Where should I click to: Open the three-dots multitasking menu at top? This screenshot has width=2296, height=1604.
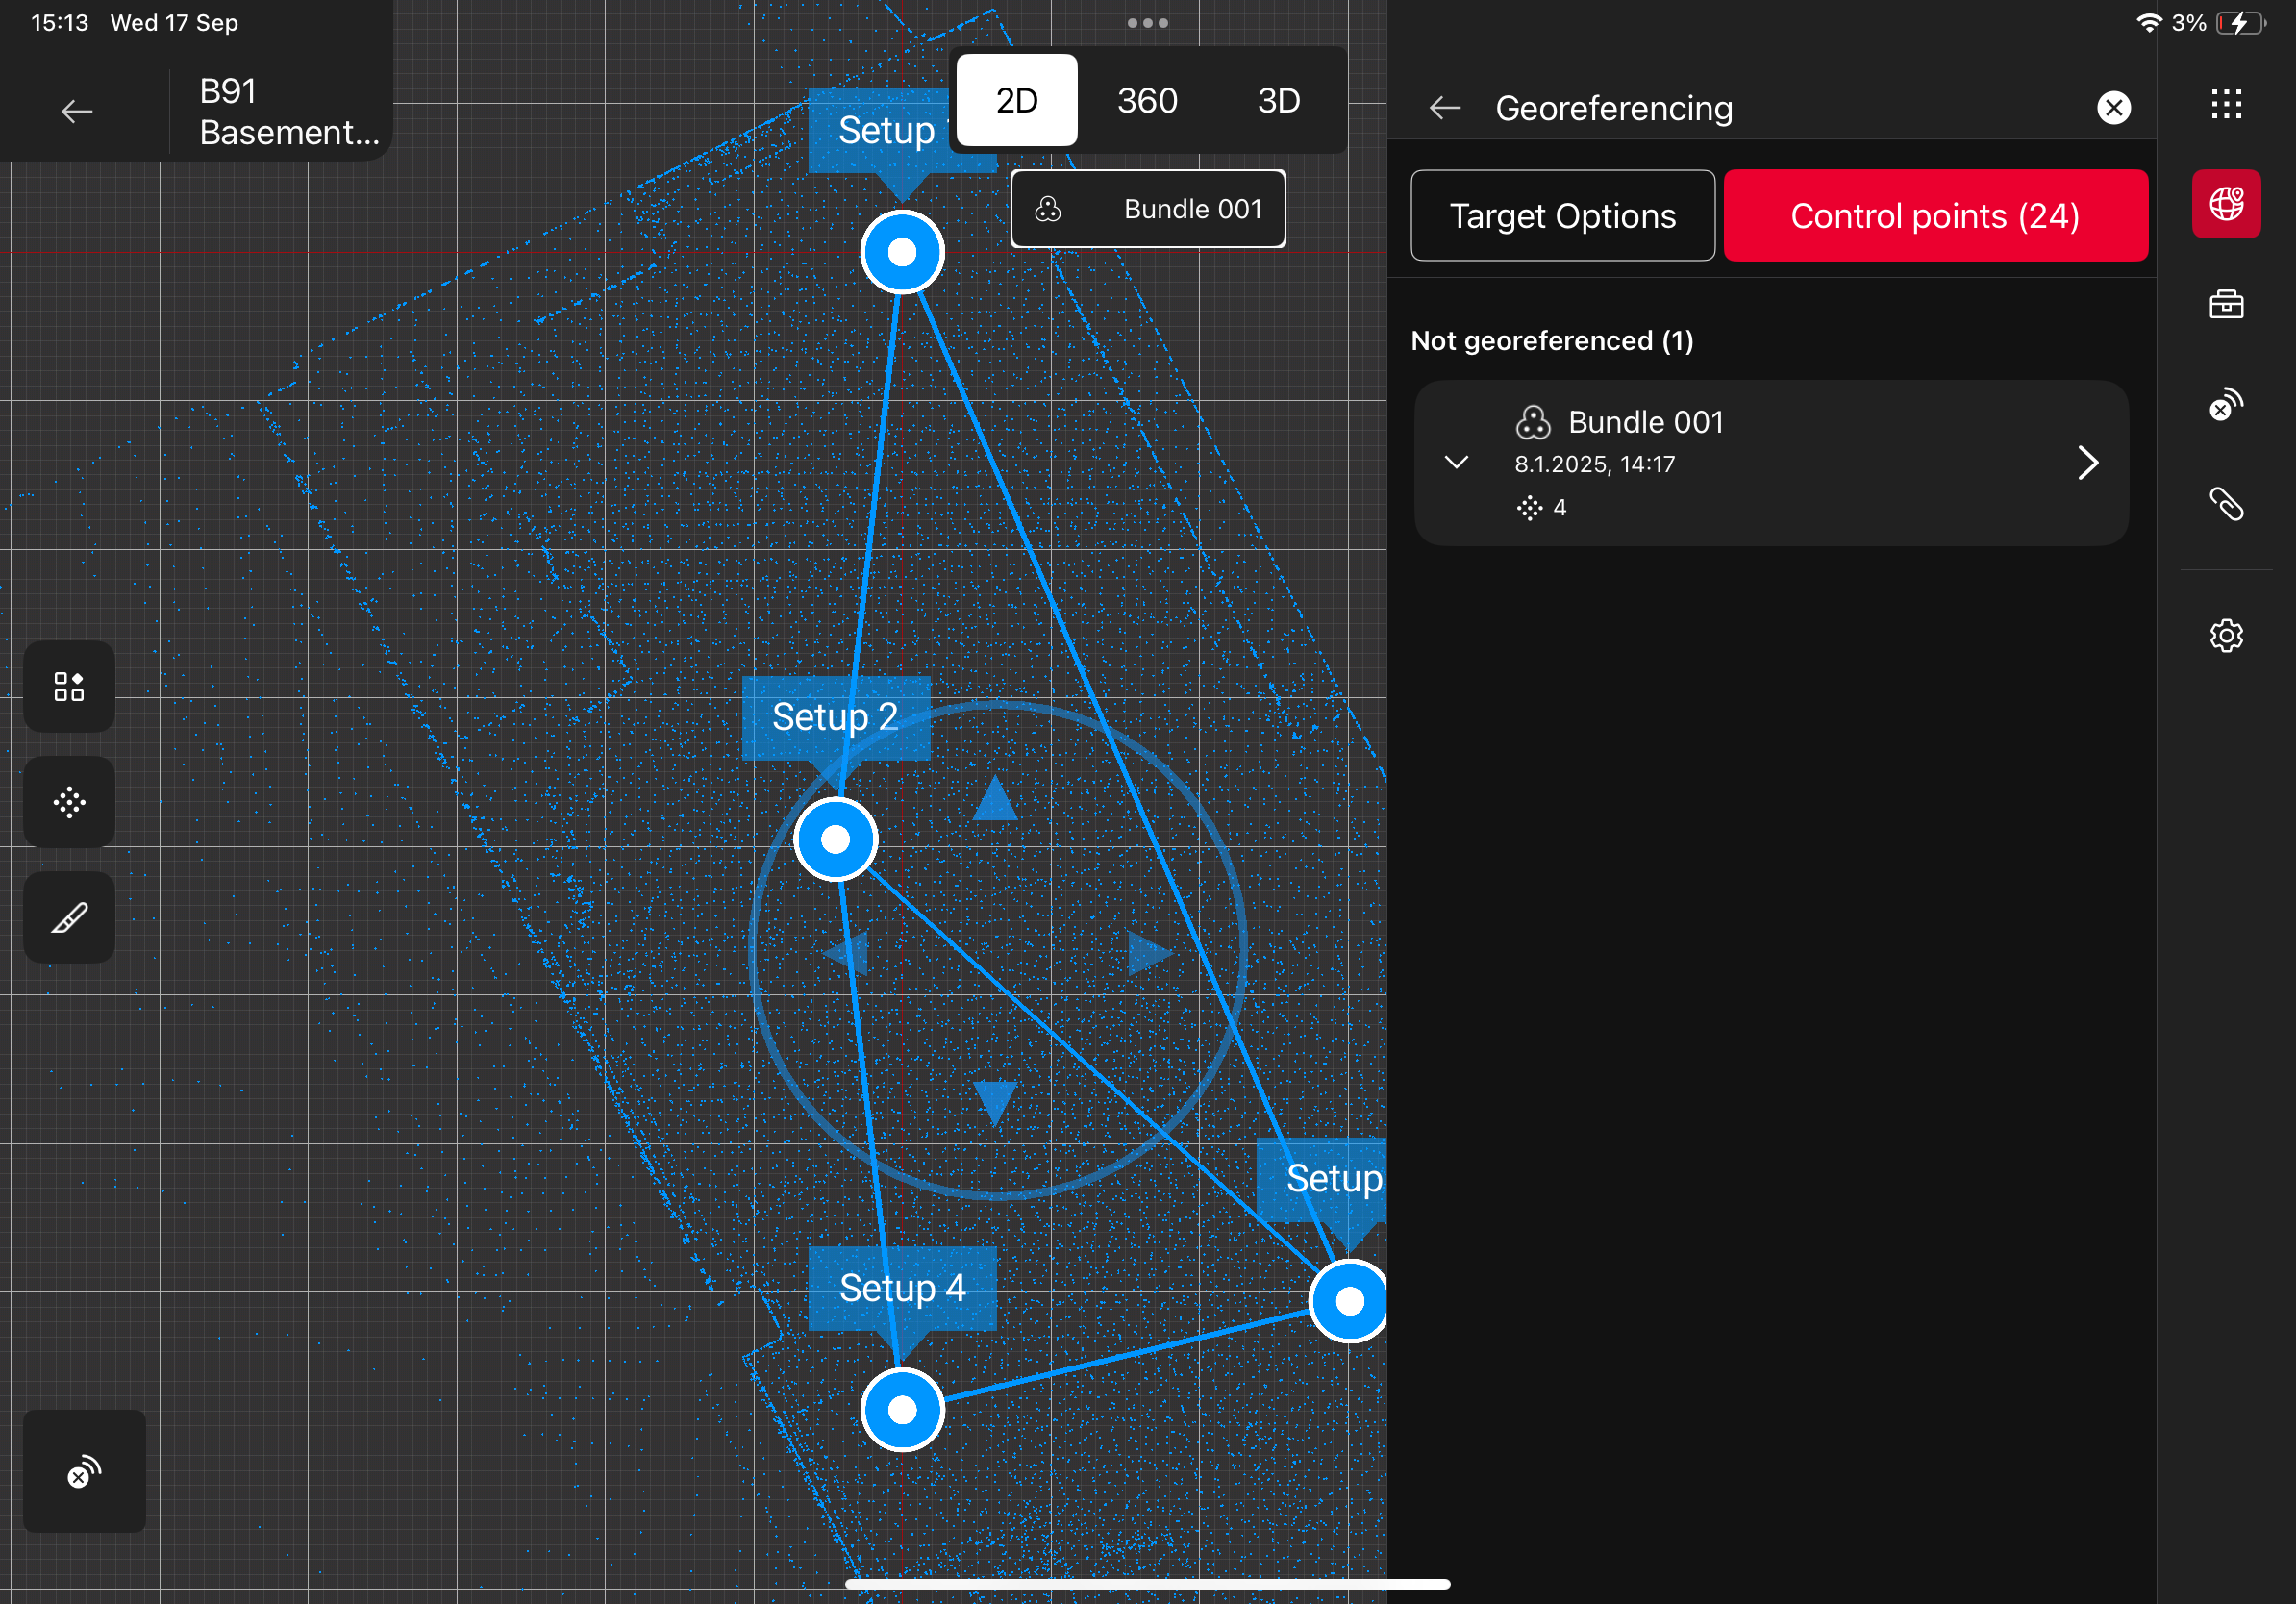(1147, 23)
